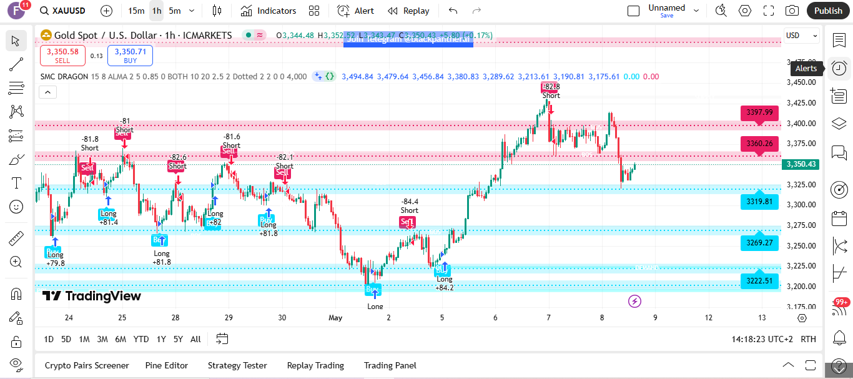Open the Fibonacci retracement tool group

click(x=16, y=88)
